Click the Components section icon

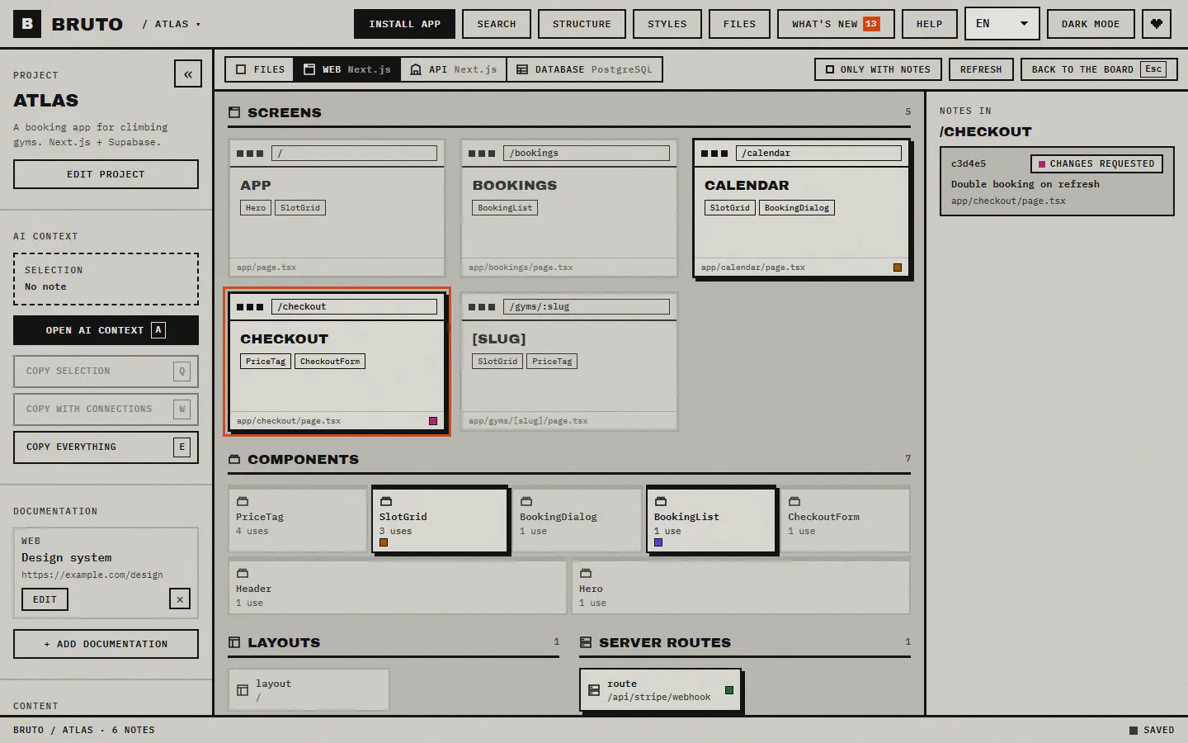click(234, 459)
